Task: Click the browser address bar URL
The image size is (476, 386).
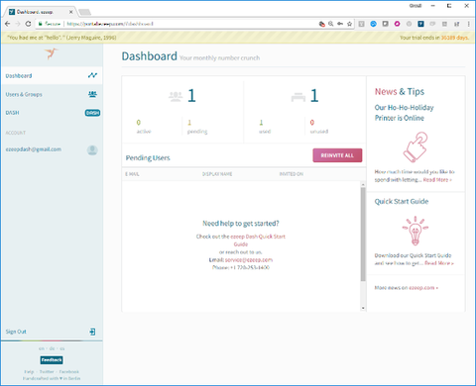Action: 110,24
